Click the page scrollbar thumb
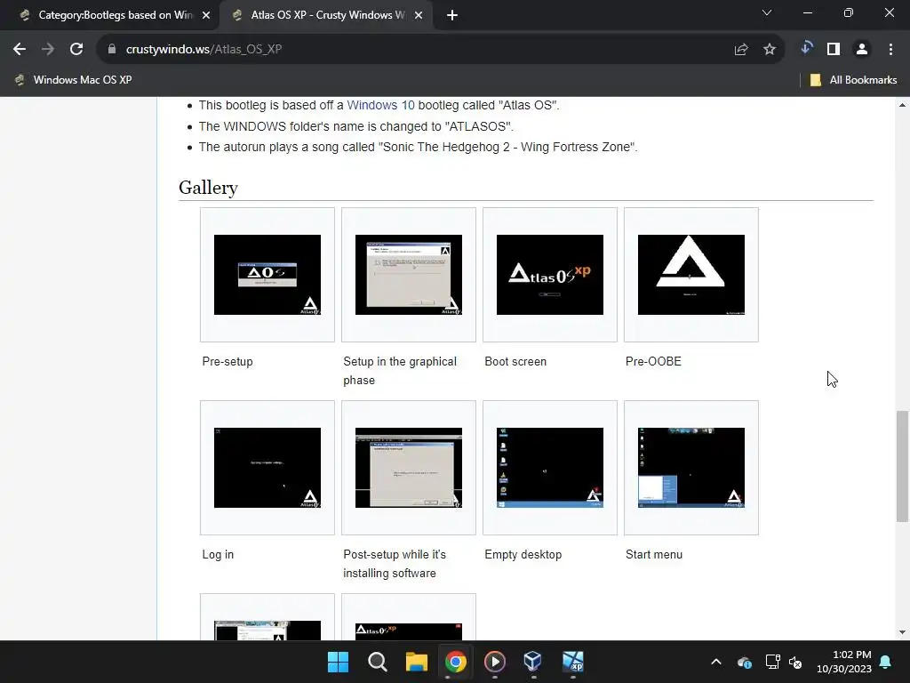Screen dimensions: 910x683 click(902, 466)
